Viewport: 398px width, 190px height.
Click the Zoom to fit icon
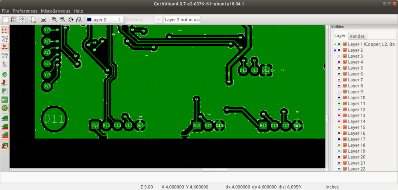pos(79,19)
